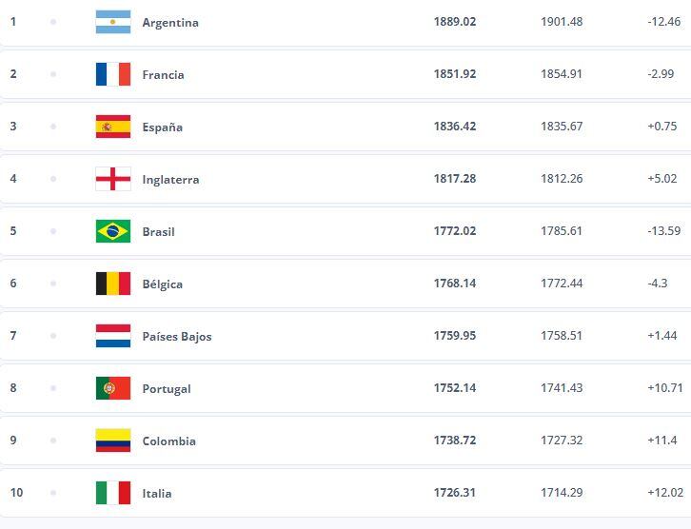The width and height of the screenshot is (691, 529).
Task: Click the Brasil flag icon
Action: (x=113, y=231)
